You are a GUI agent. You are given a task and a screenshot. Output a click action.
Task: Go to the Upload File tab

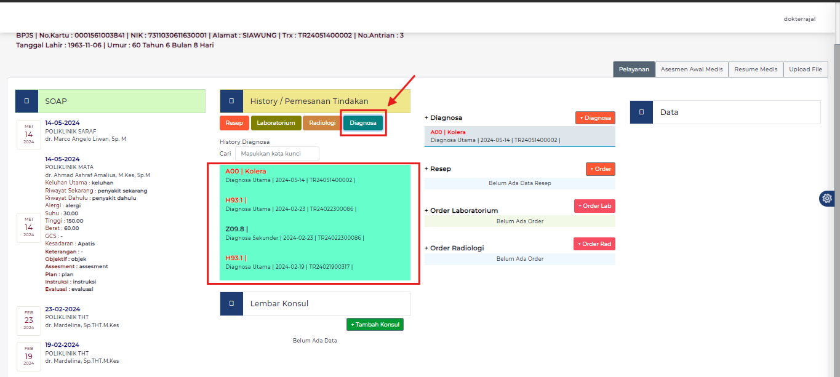click(806, 69)
